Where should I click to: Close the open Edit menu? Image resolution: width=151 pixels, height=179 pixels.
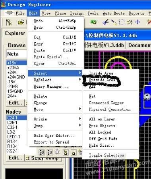tap(33, 13)
